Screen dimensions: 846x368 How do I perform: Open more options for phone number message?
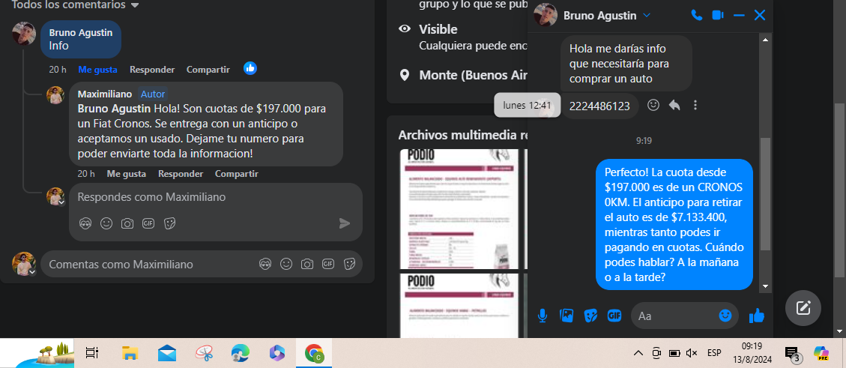(x=695, y=106)
